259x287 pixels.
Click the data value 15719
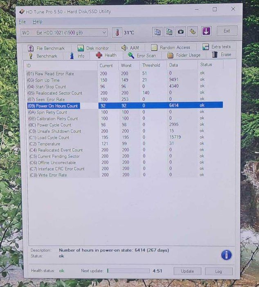click(175, 137)
